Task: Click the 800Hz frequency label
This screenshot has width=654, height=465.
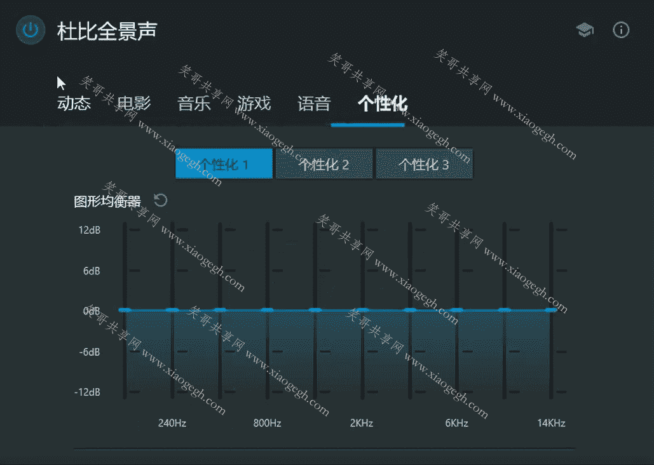Action: pyautogui.click(x=267, y=423)
